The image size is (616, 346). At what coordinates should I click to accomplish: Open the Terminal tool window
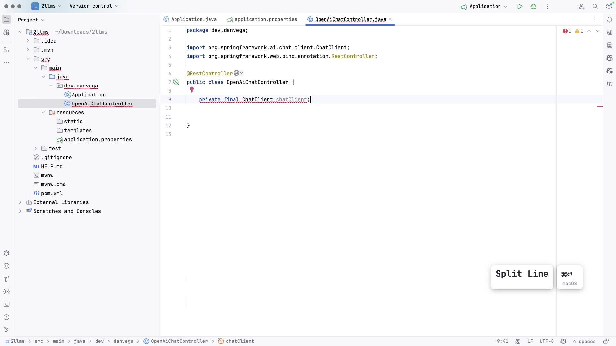[x=6, y=304]
